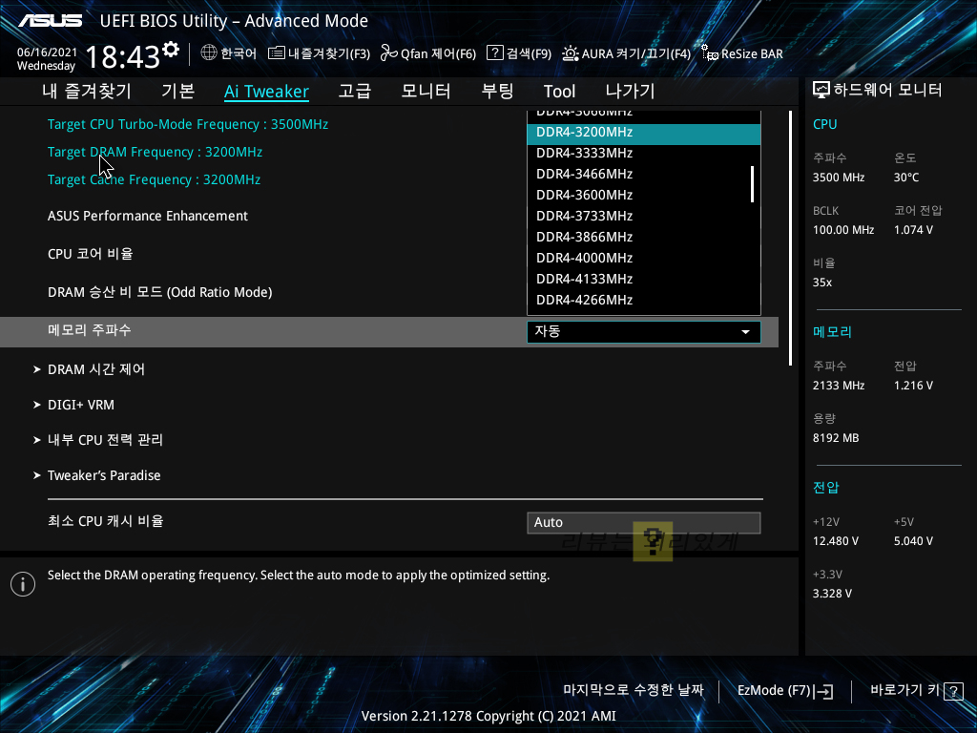
Task: Open search F9 question icon
Action: [x=495, y=53]
